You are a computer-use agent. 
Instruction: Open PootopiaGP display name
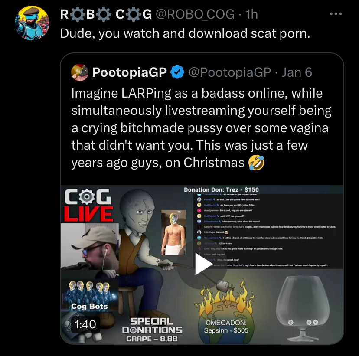coord(129,72)
